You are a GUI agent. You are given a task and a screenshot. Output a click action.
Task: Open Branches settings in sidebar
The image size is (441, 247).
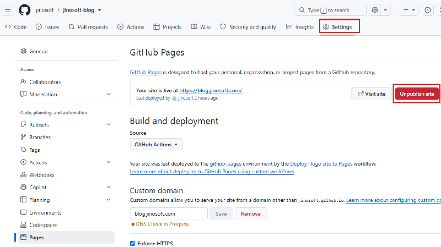point(66,138)
